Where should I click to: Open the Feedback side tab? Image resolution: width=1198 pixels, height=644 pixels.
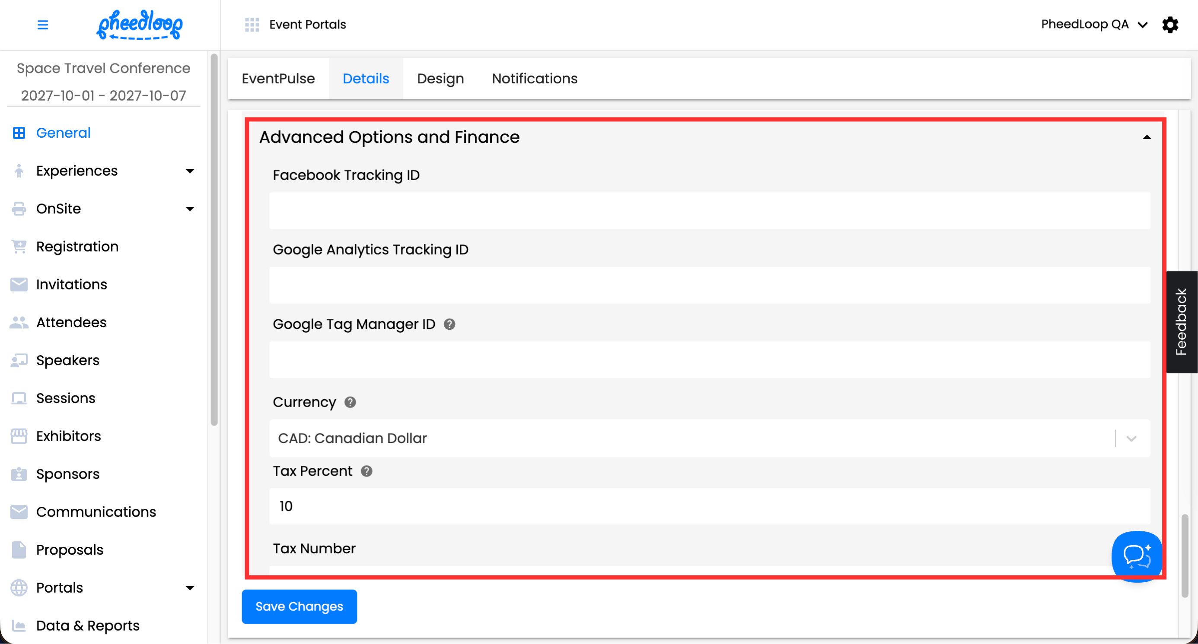pyautogui.click(x=1181, y=322)
